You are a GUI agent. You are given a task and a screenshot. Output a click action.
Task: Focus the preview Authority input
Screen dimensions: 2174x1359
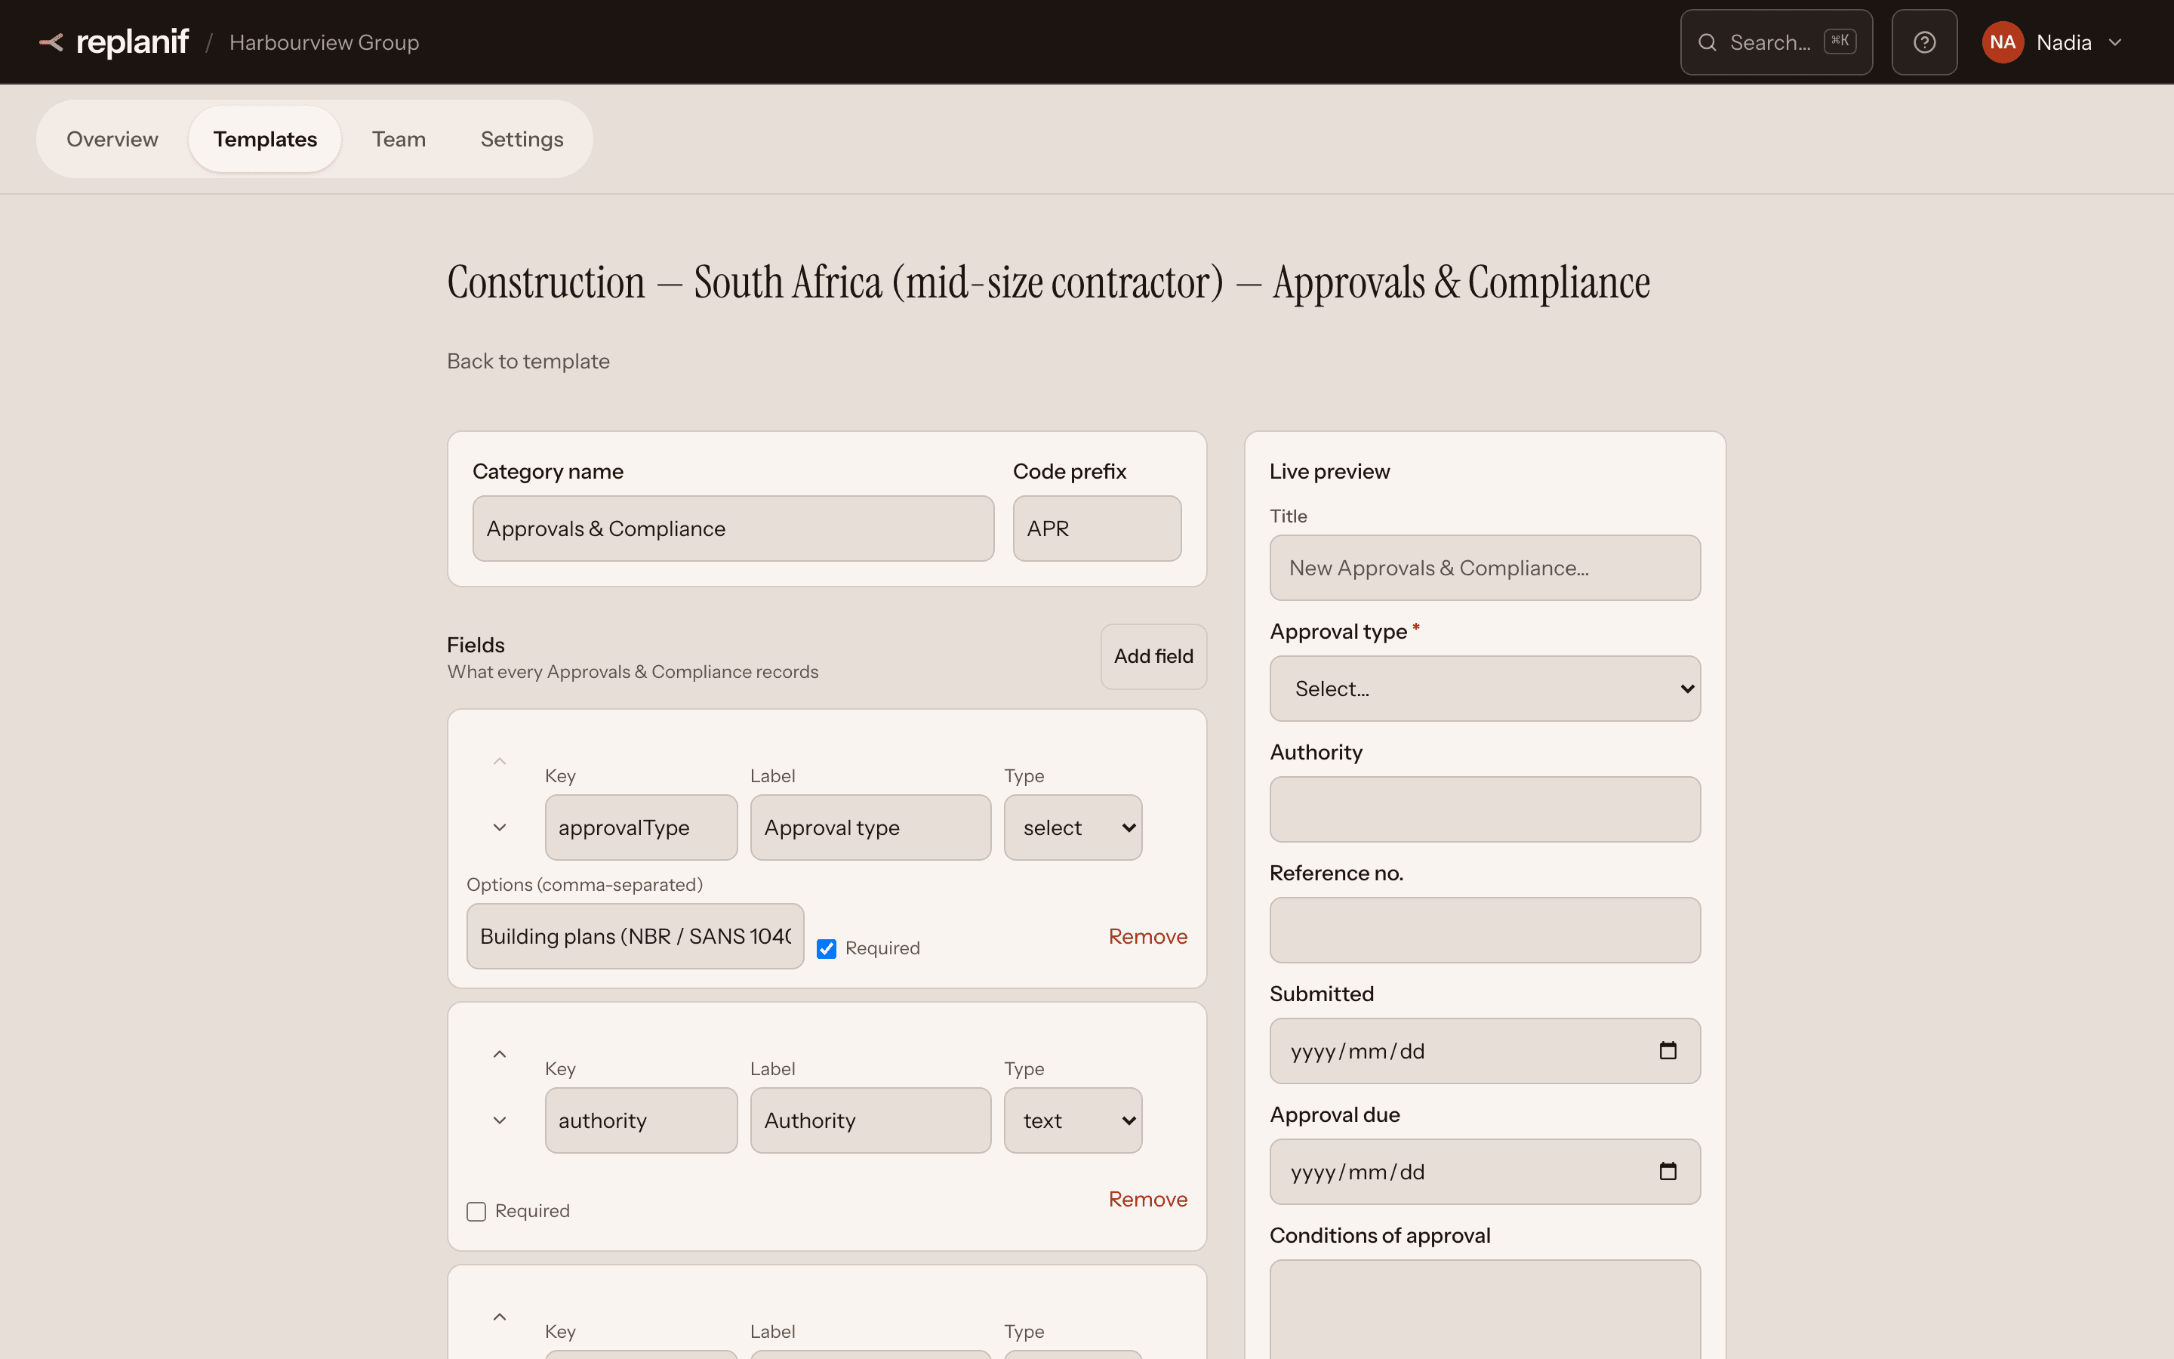click(x=1484, y=809)
